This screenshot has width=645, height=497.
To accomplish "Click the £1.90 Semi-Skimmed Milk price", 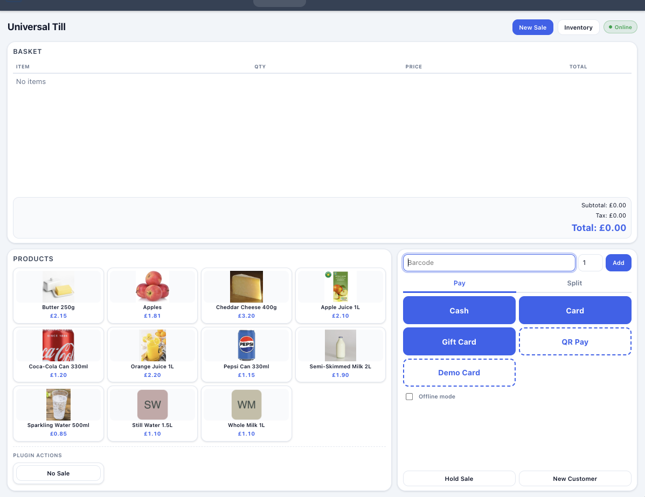I will tap(340, 375).
